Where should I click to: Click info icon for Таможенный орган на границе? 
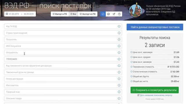[x=119, y=72]
